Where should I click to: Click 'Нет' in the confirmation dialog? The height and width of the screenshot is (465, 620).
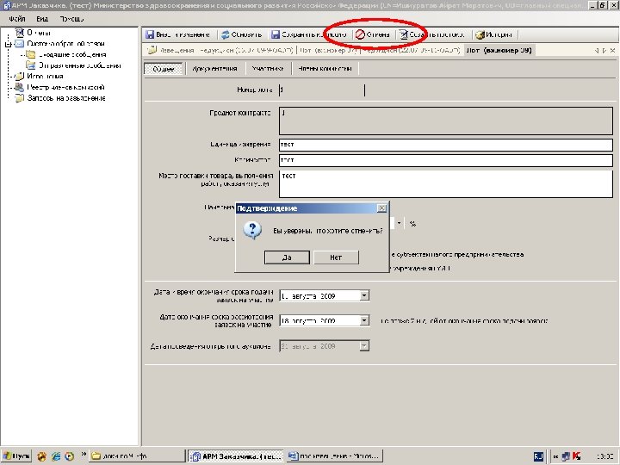336,257
